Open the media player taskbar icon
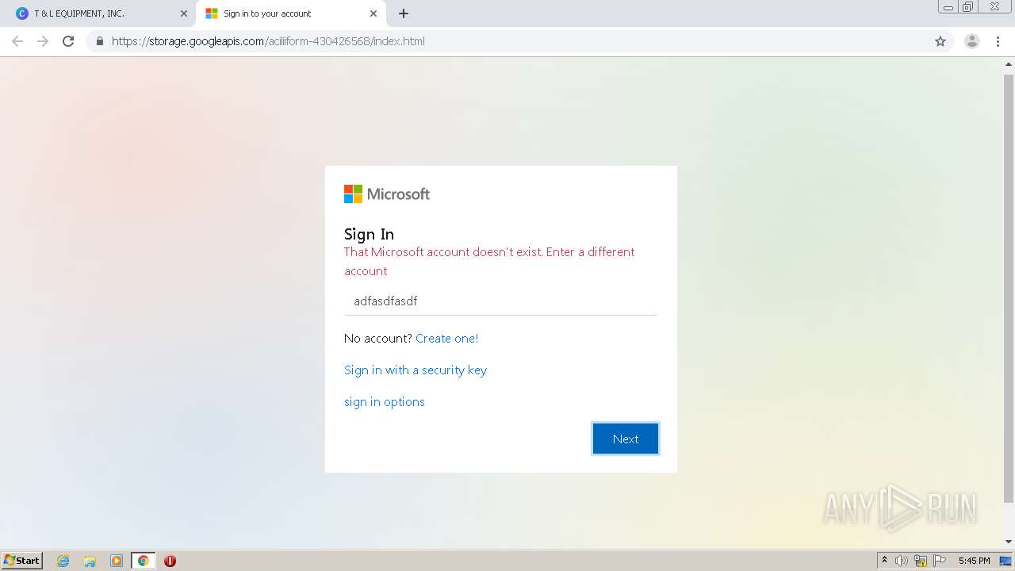The height and width of the screenshot is (571, 1015). 117,561
